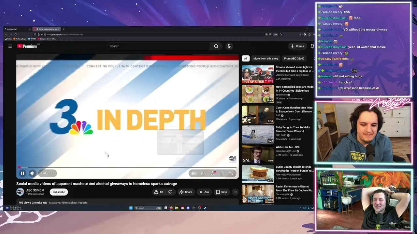This screenshot has width=417, height=234.
Task: Select the More from this story chip
Action: point(266,58)
